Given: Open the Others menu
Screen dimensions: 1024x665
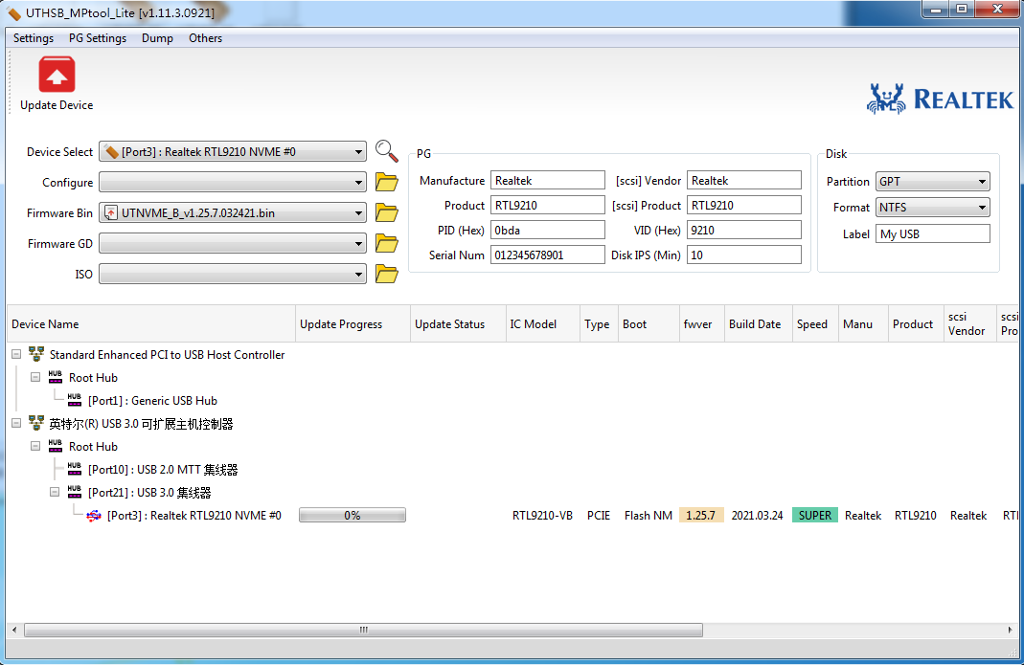Looking at the screenshot, I should [x=205, y=38].
